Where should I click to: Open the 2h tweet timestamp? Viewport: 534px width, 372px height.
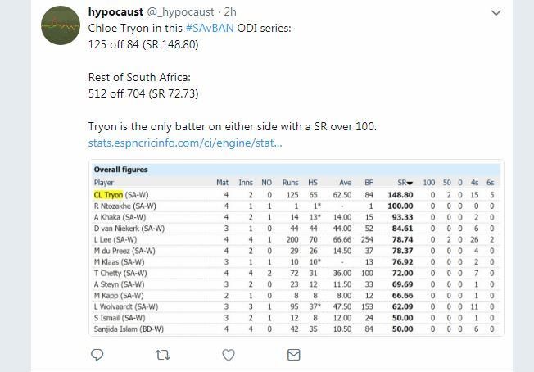[x=233, y=13]
